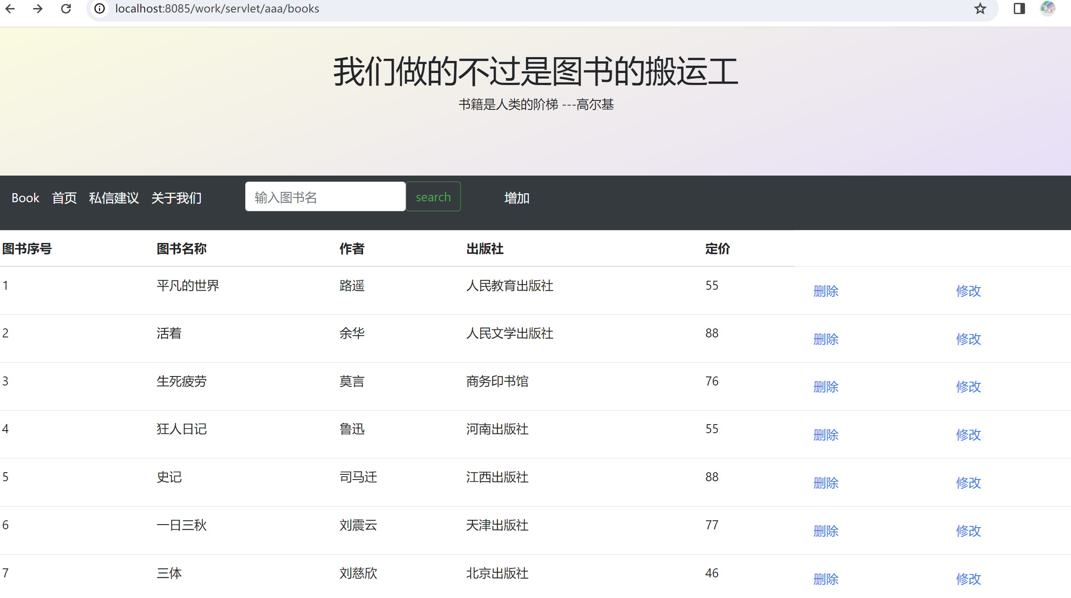Open the browser side panel icon
Viewport: 1071px width, 598px height.
pos(1019,9)
